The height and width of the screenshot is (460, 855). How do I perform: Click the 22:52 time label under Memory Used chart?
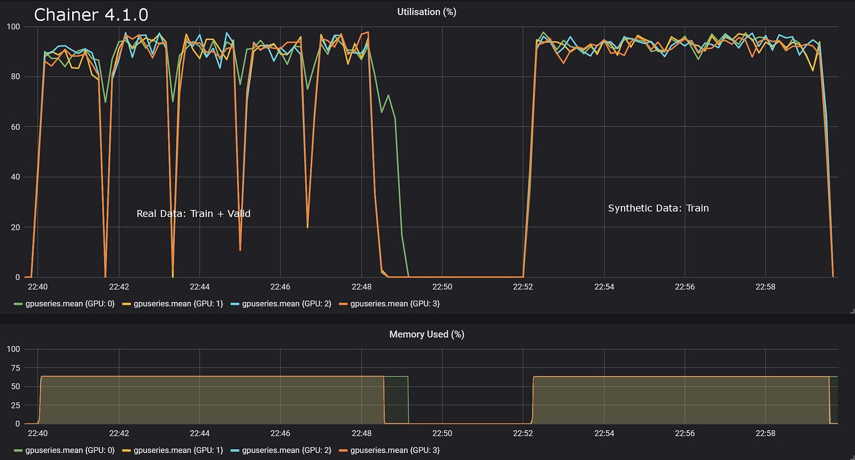pyautogui.click(x=523, y=433)
